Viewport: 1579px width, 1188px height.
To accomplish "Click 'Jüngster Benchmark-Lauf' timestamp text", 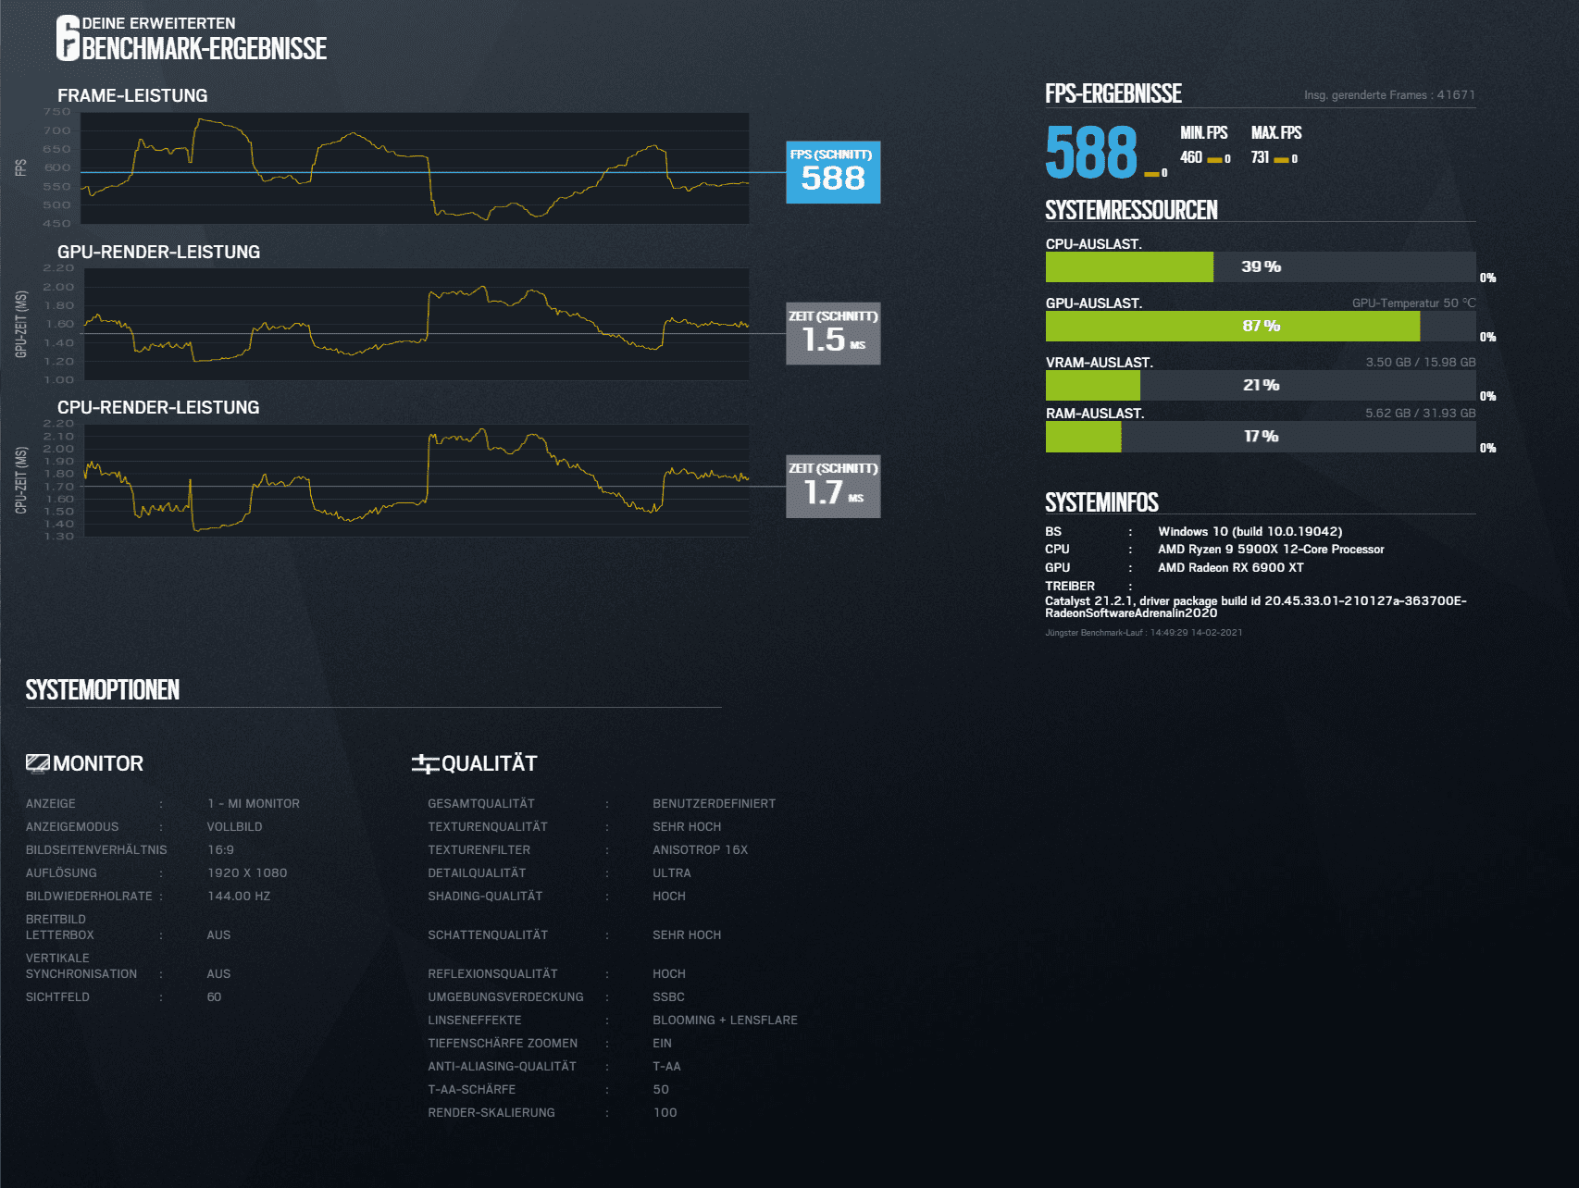I will pyautogui.click(x=1143, y=633).
